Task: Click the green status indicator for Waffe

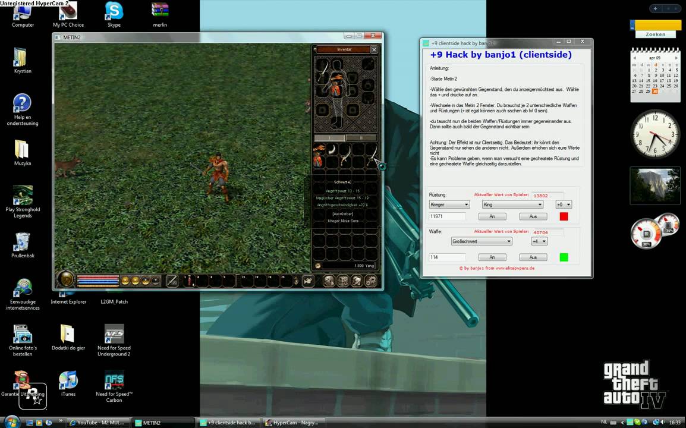Action: [x=564, y=257]
